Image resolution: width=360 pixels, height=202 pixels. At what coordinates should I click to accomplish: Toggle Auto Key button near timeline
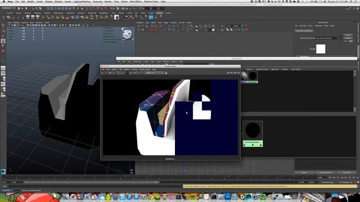point(355,182)
